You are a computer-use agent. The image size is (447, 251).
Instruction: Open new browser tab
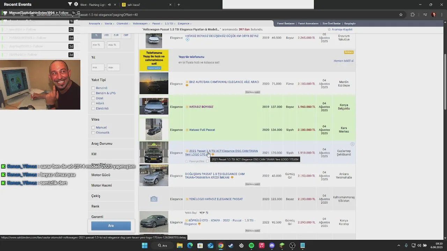(x=179, y=5)
